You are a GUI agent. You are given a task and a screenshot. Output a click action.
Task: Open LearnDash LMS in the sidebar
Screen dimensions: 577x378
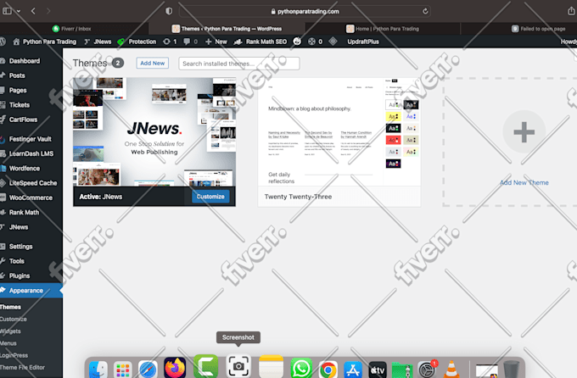tap(31, 154)
